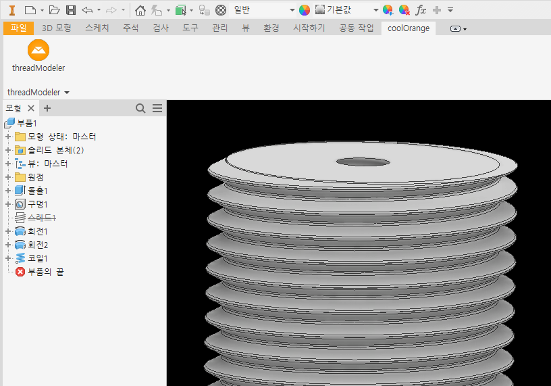551x386 pixels.
Task: Open the quick access toolbar customize arrow
Action: point(450,10)
